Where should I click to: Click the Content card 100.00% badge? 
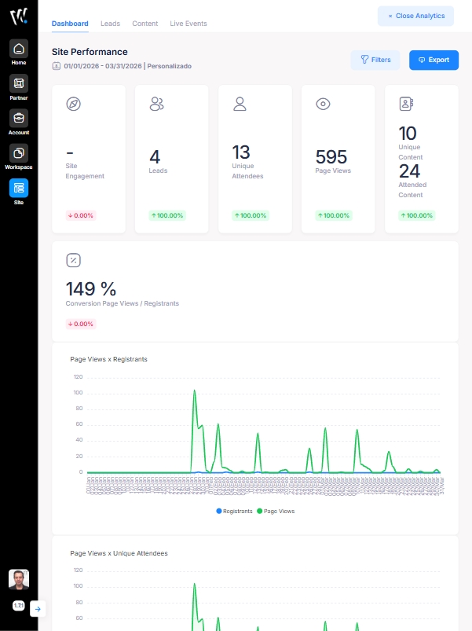click(417, 215)
